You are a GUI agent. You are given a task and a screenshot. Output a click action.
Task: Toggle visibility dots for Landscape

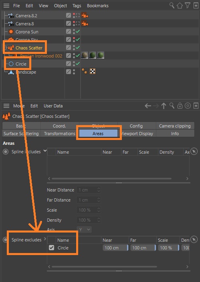click(x=74, y=72)
